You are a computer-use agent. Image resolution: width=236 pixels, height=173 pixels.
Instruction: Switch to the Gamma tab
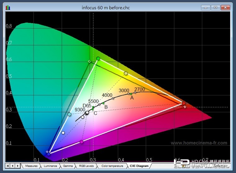pyautogui.click(x=68, y=166)
